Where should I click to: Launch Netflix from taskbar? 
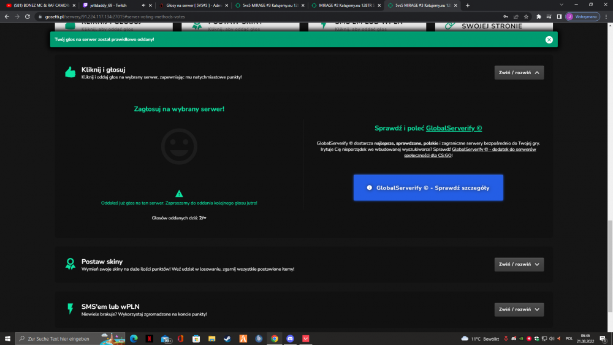(x=150, y=339)
